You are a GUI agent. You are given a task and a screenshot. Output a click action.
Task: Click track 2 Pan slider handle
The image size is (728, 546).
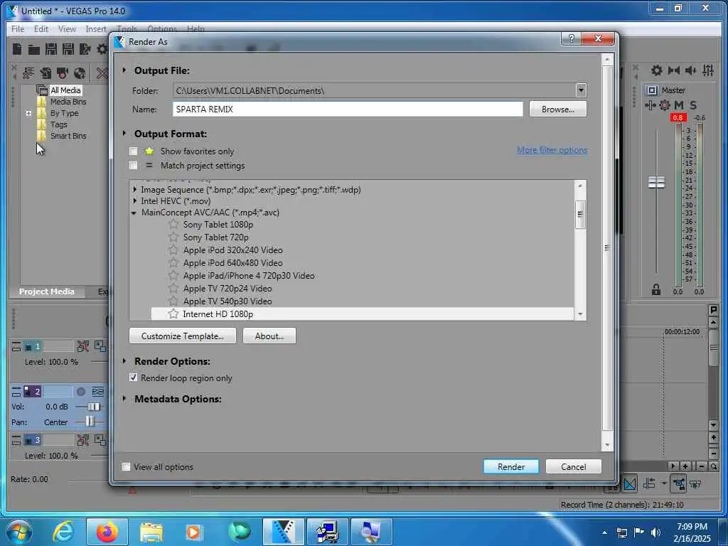tap(90, 422)
